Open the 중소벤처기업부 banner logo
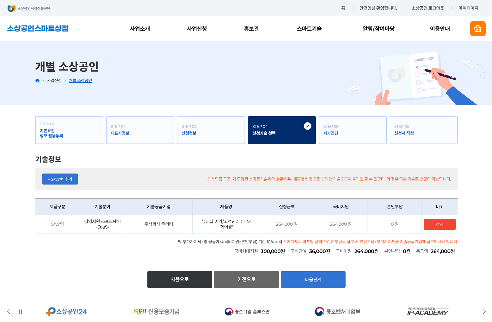 337,312
